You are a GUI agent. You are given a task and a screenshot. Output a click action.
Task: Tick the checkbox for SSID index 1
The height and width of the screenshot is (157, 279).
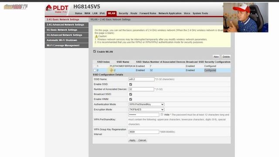[x=95, y=66]
